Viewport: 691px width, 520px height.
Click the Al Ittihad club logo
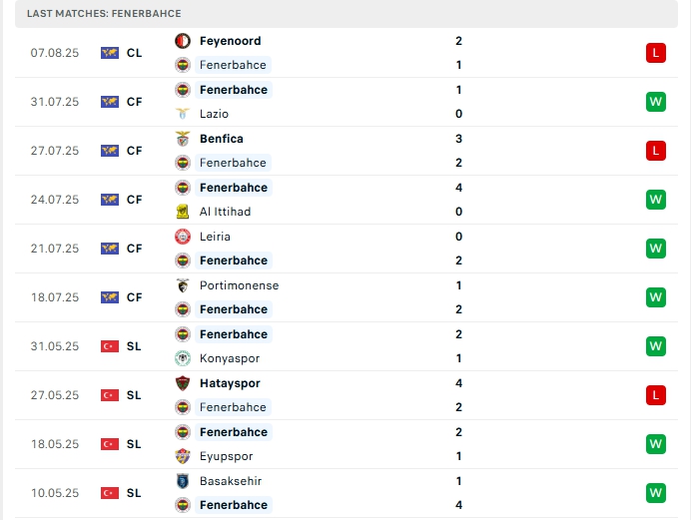click(x=183, y=212)
